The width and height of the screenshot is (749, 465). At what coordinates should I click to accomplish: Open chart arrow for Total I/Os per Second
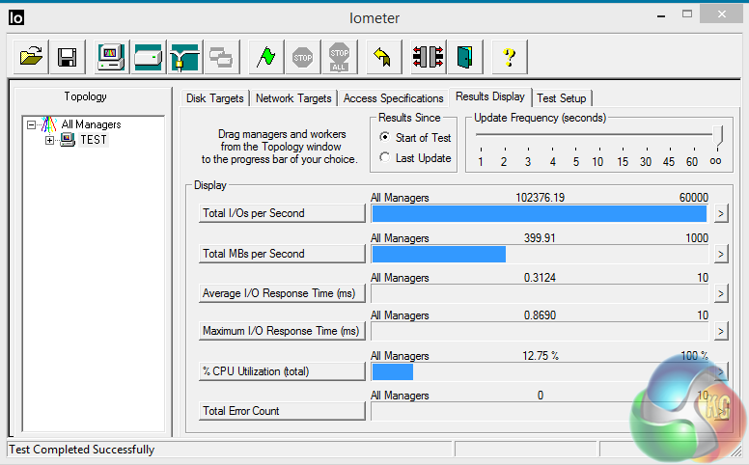[x=721, y=213]
